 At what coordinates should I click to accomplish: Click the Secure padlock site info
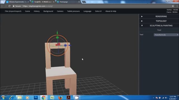pos(17,6)
